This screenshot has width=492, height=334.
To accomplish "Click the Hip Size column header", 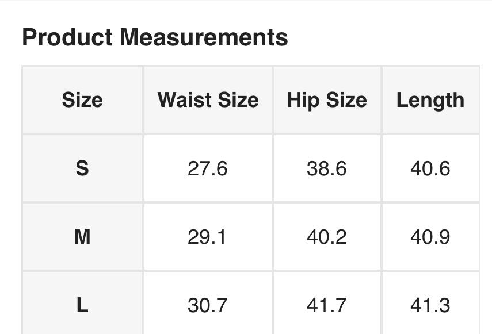I will tap(327, 100).
